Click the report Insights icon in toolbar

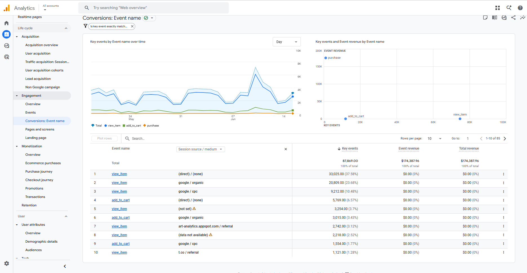[x=504, y=17]
